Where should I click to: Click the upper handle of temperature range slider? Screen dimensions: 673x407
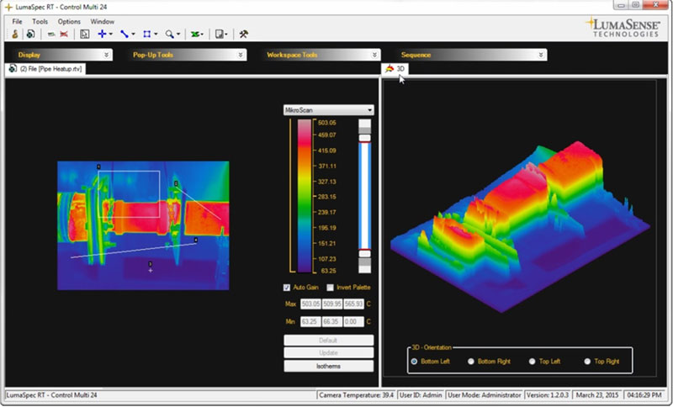click(365, 138)
